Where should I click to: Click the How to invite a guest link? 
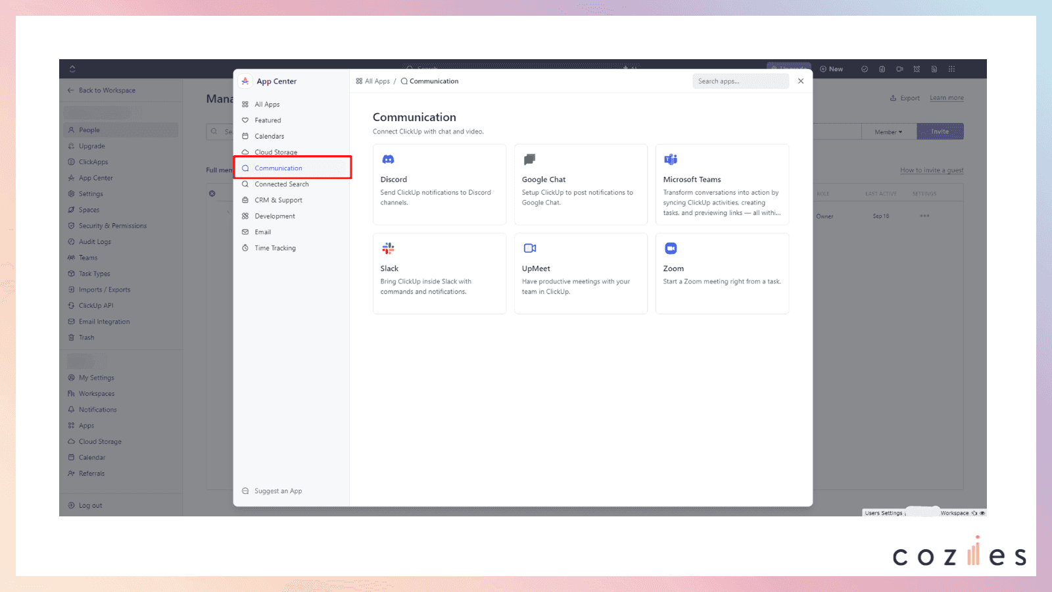click(x=932, y=170)
